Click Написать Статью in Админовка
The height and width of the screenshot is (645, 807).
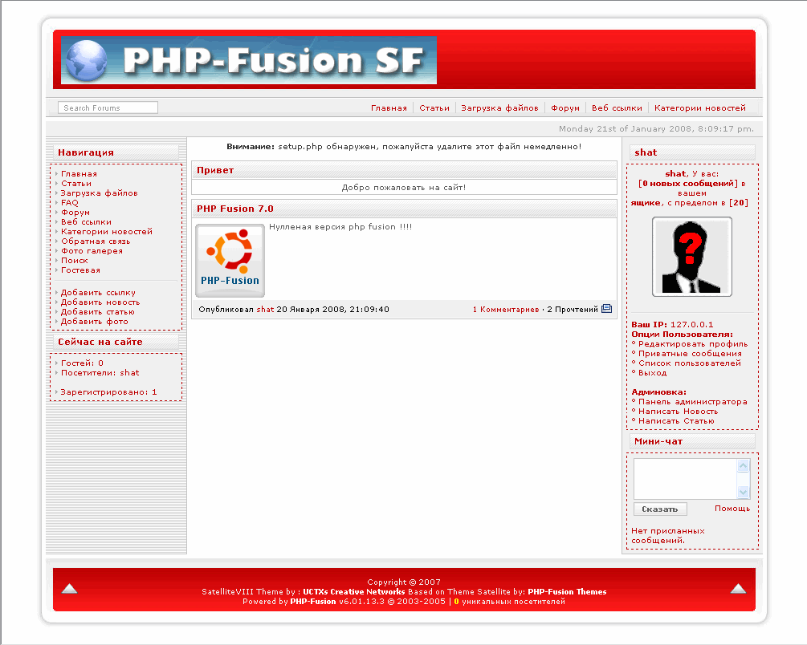click(676, 420)
